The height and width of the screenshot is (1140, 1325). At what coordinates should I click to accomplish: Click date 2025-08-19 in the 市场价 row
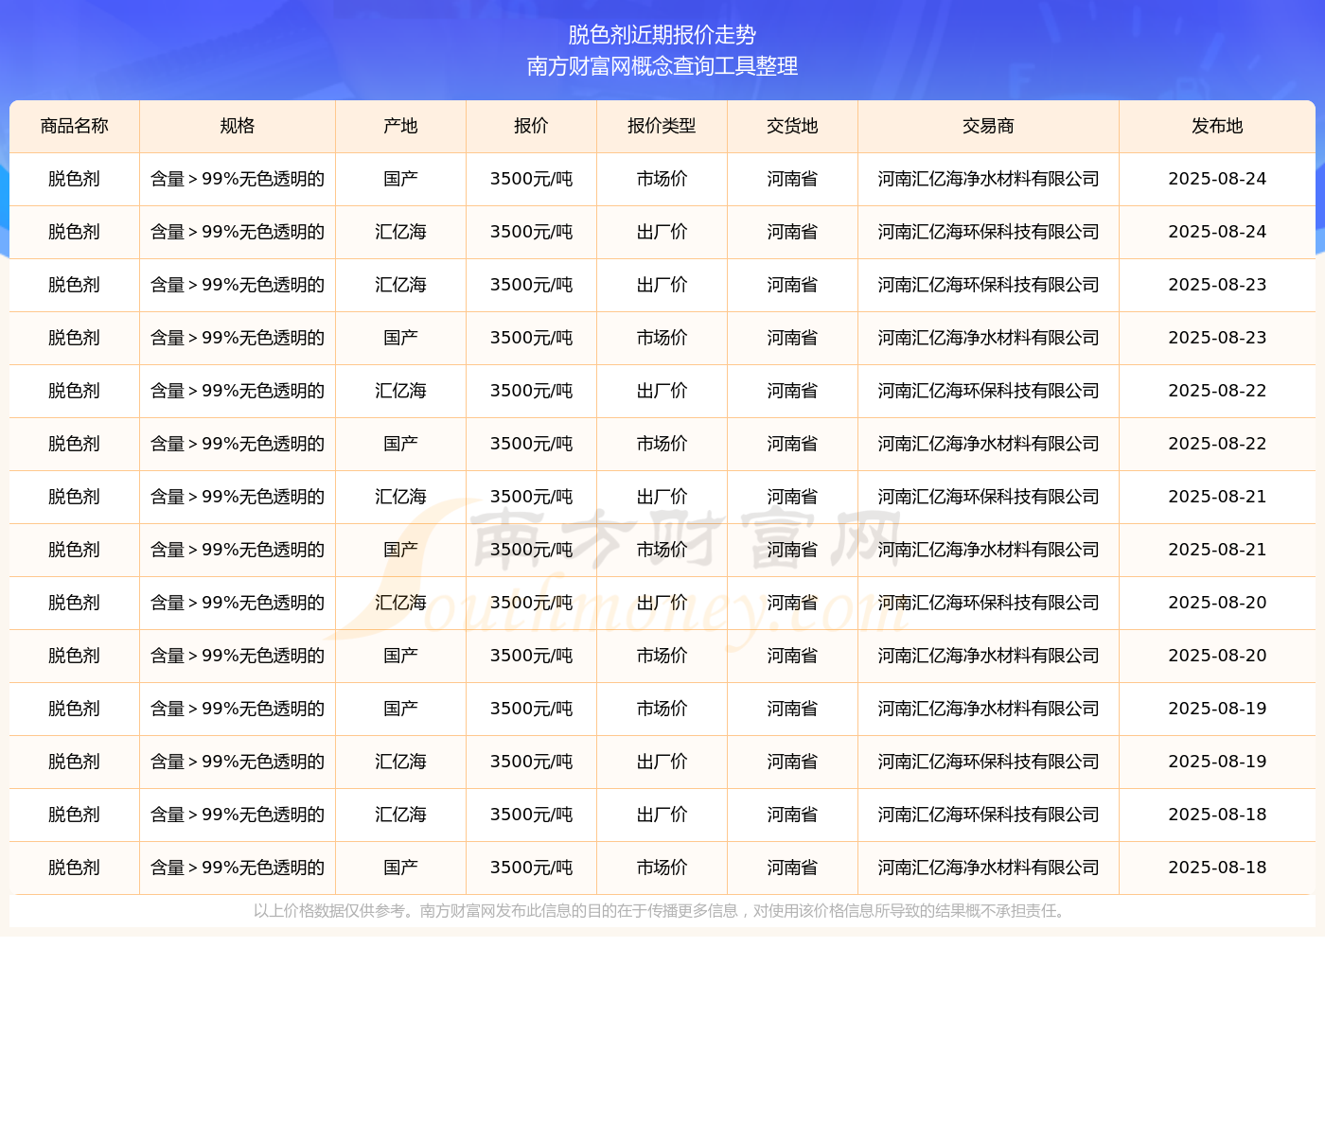1217,709
